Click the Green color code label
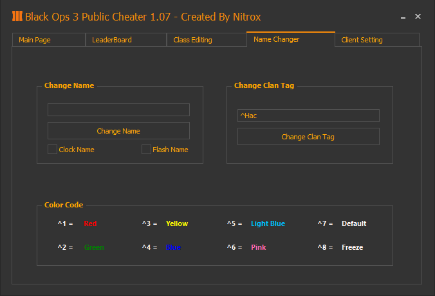Screen dimensions: 435x296 click(x=94, y=247)
